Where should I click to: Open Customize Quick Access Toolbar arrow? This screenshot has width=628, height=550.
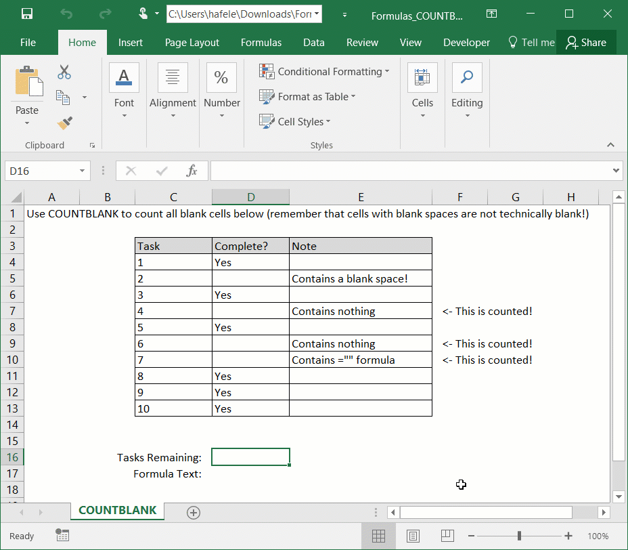(344, 15)
